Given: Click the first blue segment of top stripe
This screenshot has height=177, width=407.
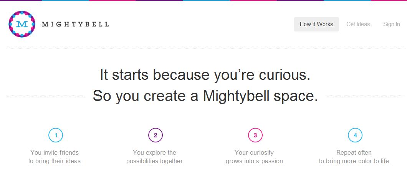Looking at the screenshot, I should tap(65, 0).
